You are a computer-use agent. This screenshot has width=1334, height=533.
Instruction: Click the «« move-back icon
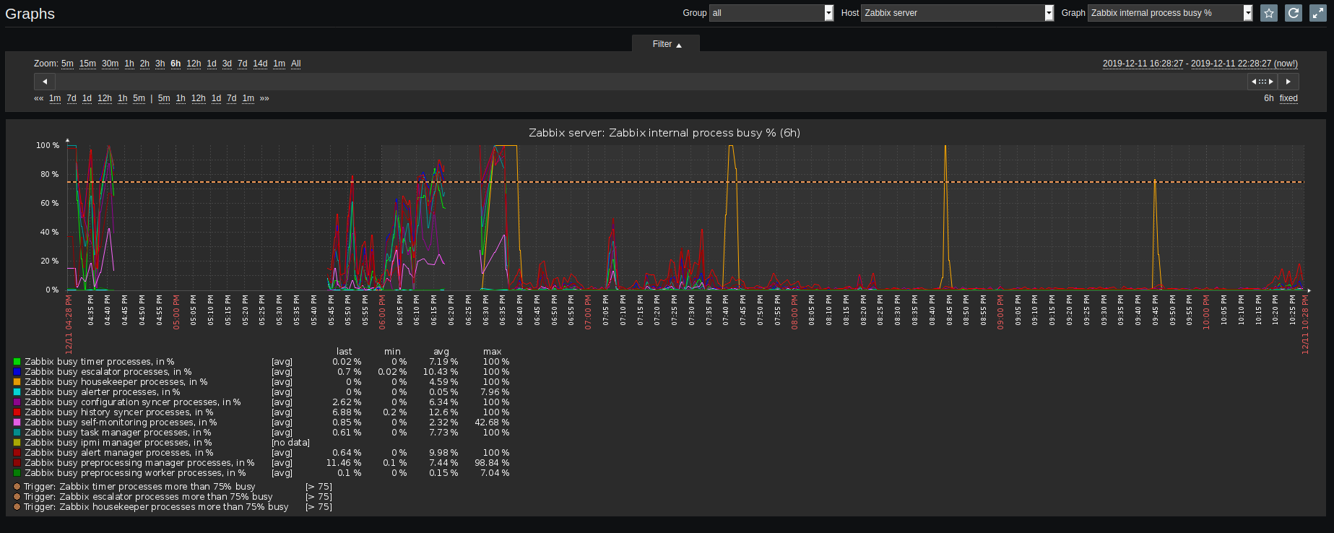38,98
